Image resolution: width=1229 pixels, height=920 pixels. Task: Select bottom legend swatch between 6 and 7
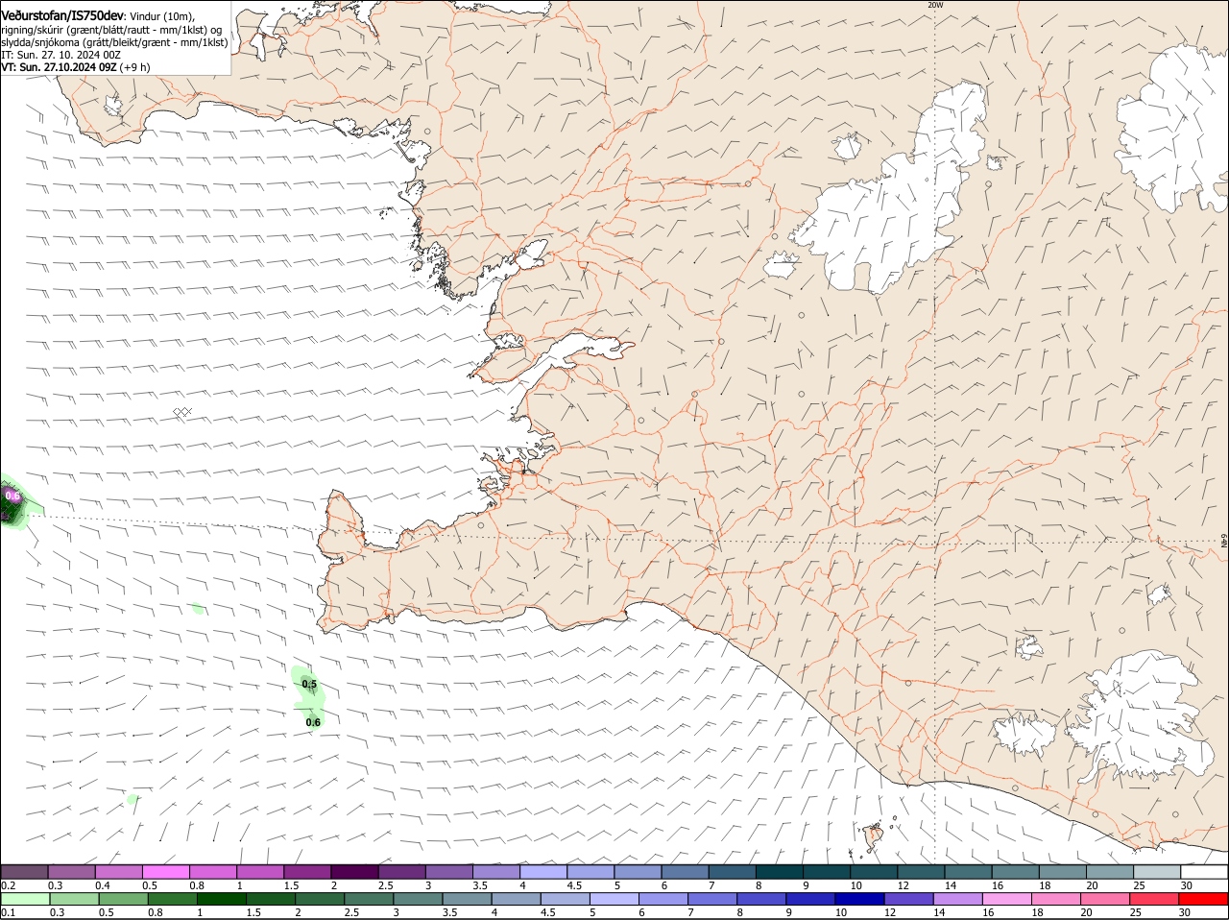pyautogui.click(x=663, y=899)
